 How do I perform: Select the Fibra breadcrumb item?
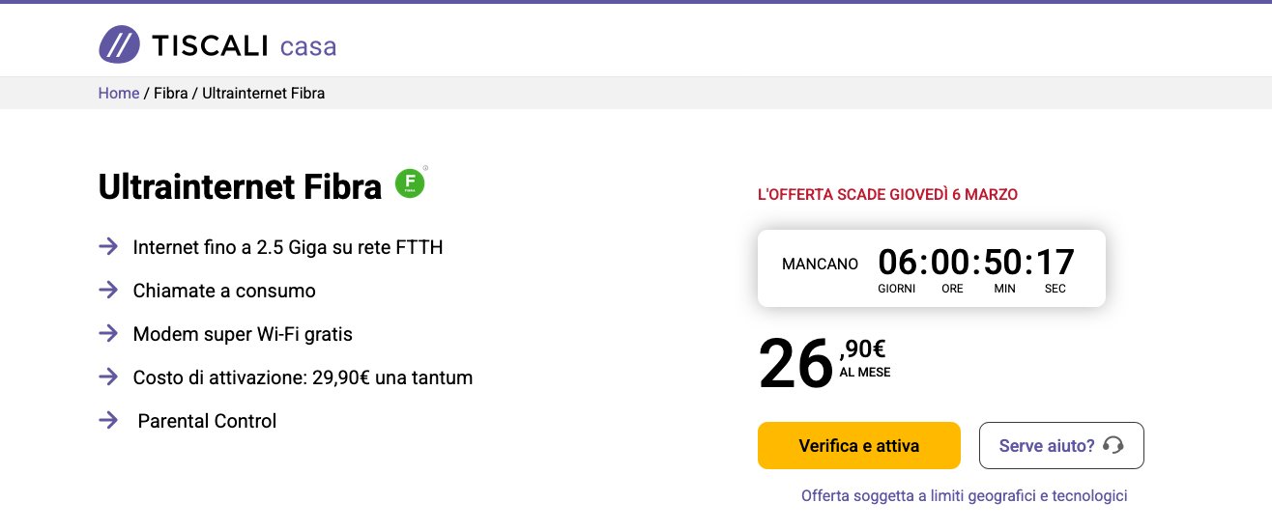171,94
